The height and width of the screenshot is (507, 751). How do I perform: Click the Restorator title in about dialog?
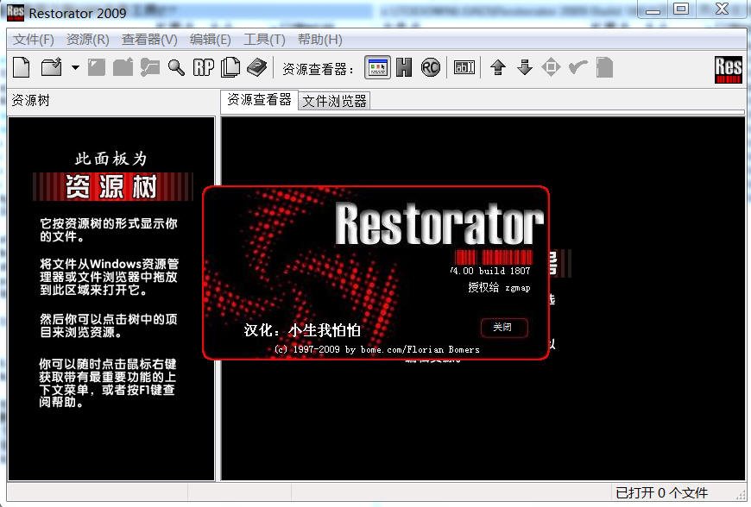(439, 224)
